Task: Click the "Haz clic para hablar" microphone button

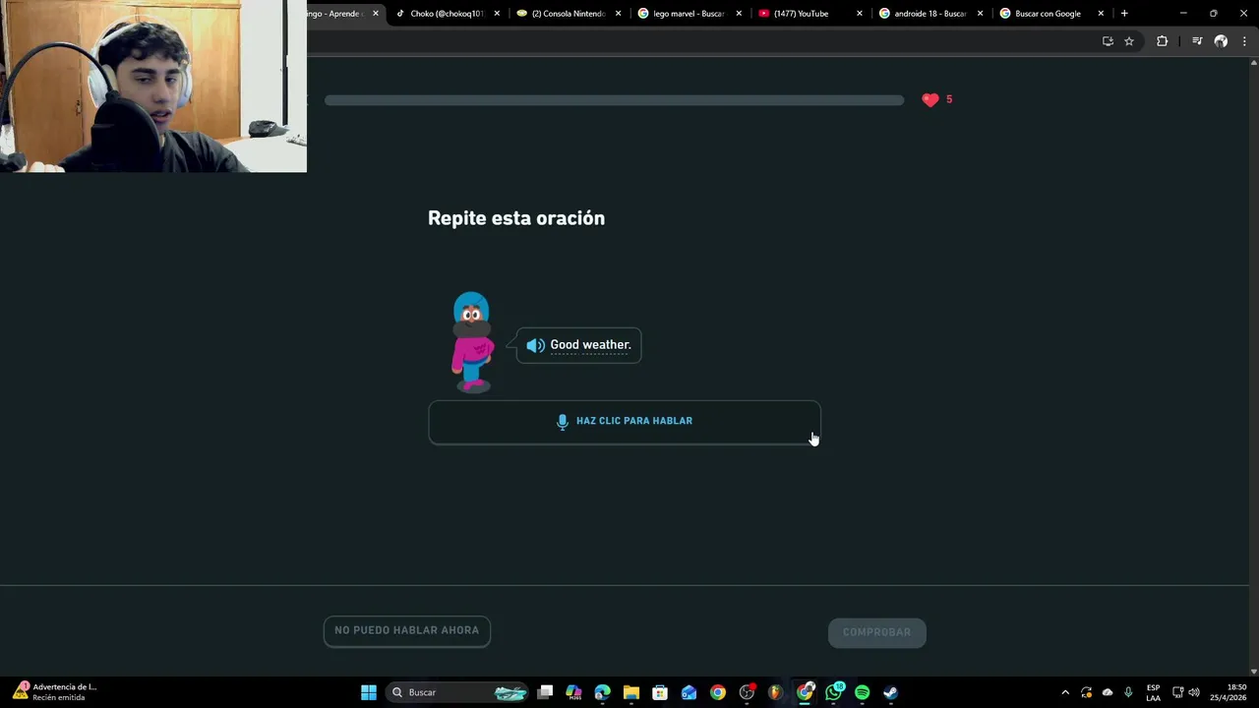Action: [625, 422]
